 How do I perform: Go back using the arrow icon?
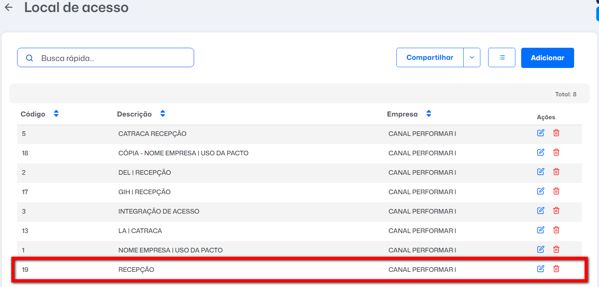9,7
